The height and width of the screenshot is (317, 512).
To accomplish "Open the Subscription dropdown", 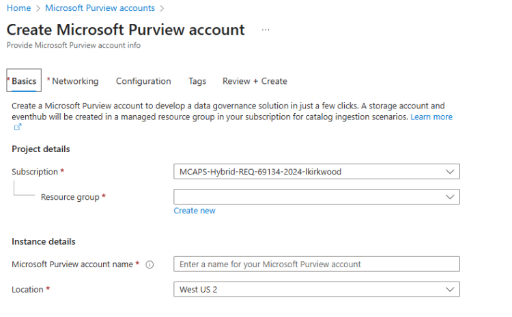I will (317, 172).
